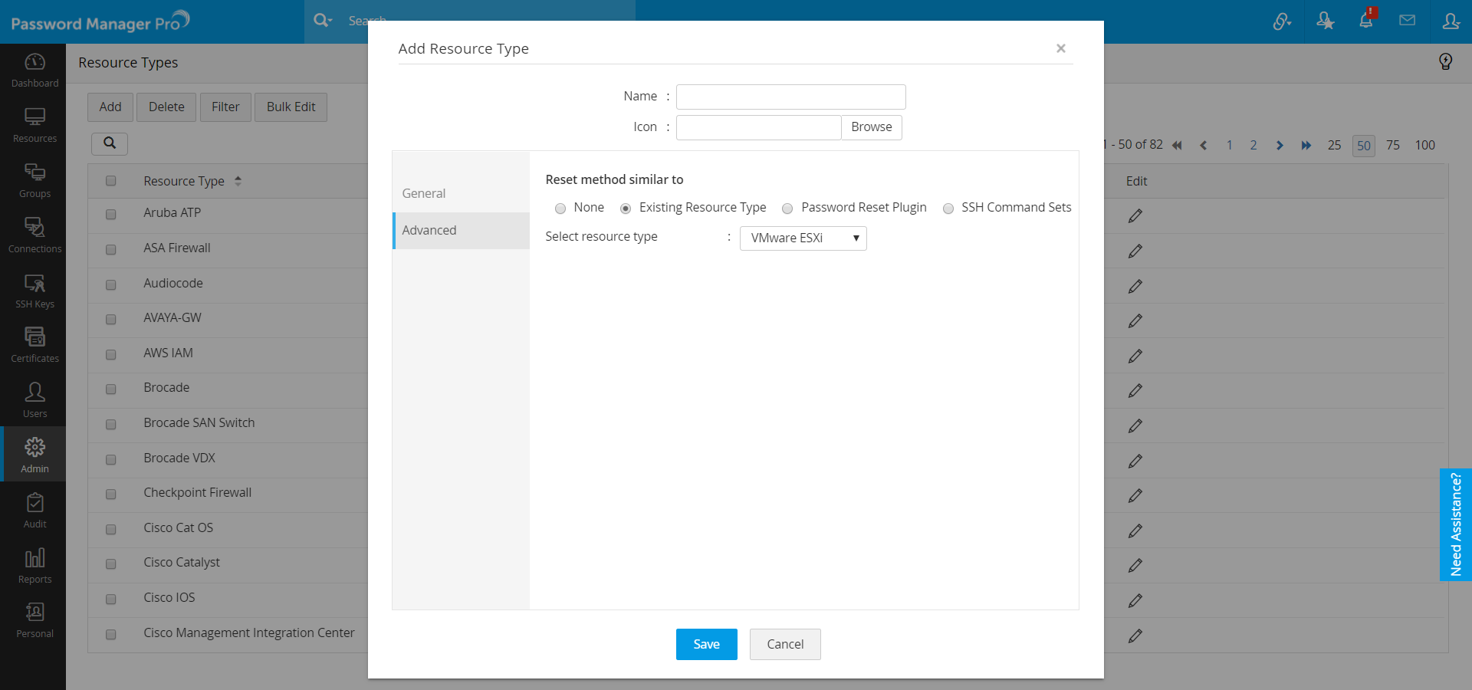The width and height of the screenshot is (1472, 690).
Task: Select the SSH Command Sets radio option
Action: point(948,209)
